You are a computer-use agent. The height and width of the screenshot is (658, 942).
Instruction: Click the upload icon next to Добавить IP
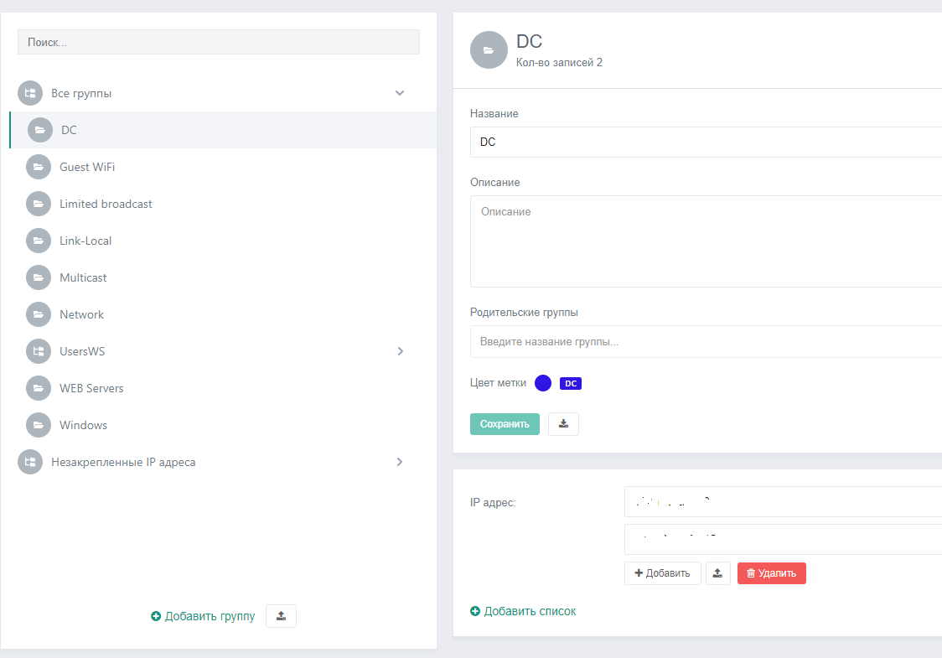717,573
